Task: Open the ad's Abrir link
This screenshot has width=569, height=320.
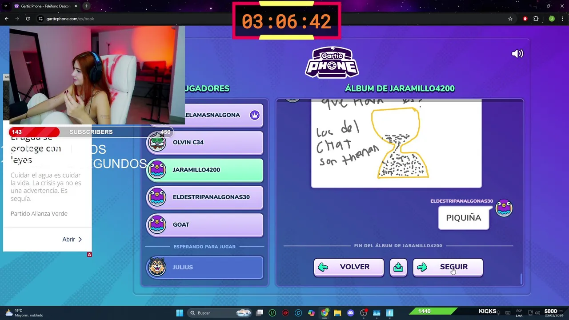Action: (72, 240)
